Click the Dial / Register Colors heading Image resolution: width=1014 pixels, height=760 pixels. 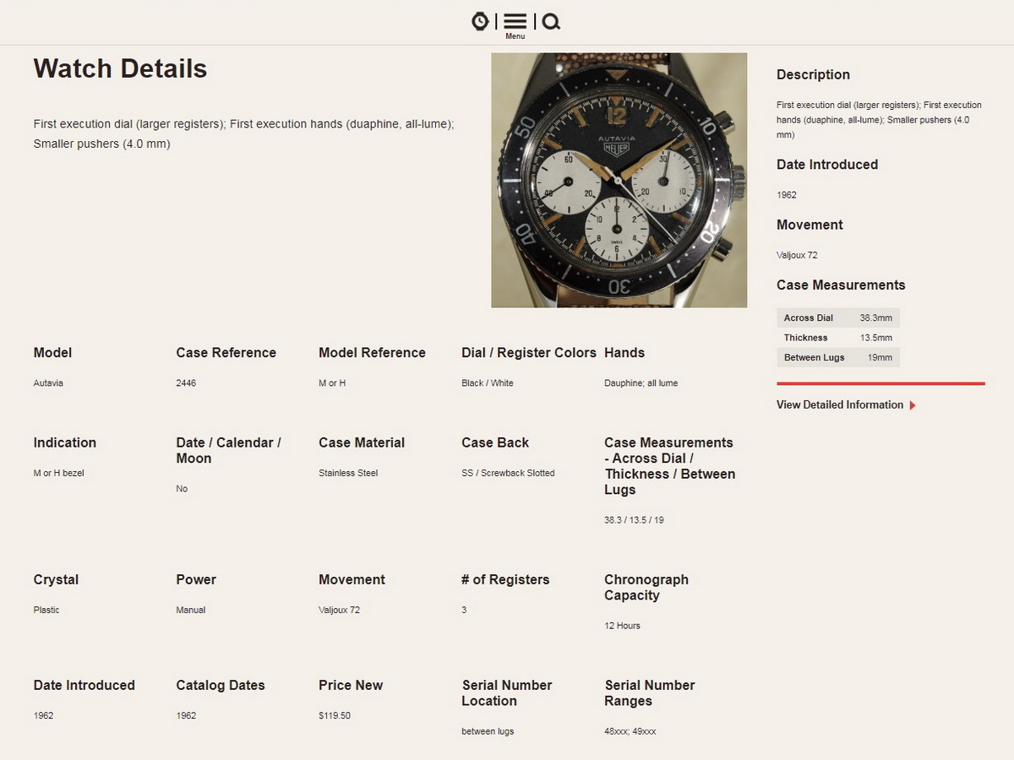click(528, 353)
